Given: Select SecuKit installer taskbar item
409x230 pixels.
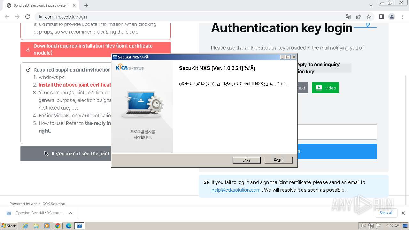Looking at the screenshot, I should tap(79, 226).
